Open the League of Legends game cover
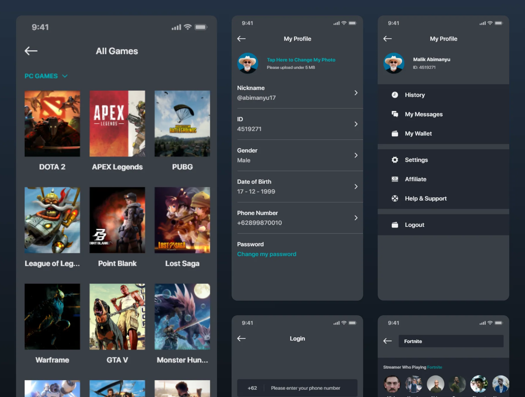The width and height of the screenshot is (525, 397). (52, 220)
